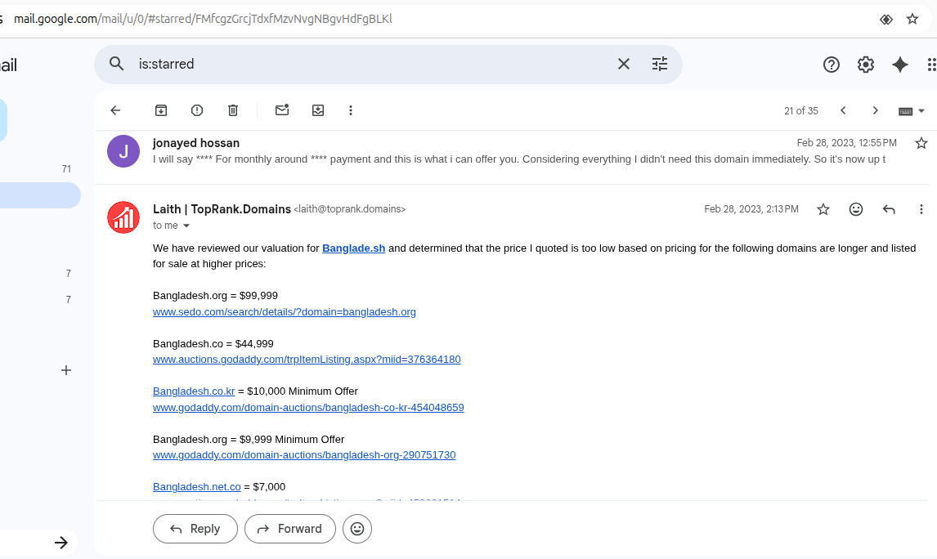Click the 21 of 35 counter

point(800,111)
